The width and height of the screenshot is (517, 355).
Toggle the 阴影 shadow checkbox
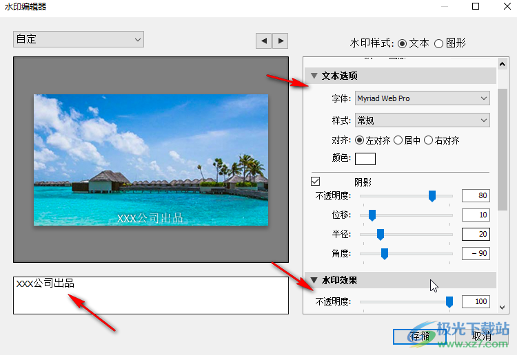click(x=316, y=181)
